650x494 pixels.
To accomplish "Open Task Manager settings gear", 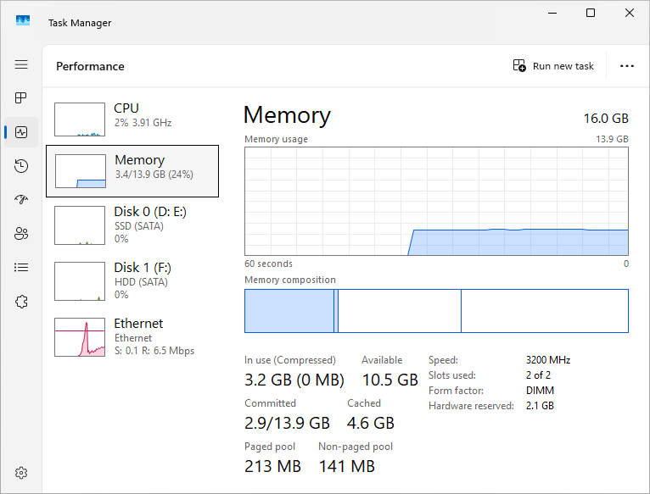I will coord(21,473).
